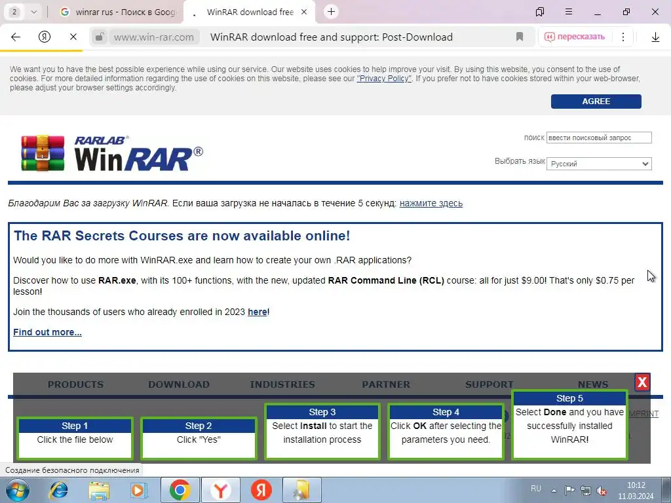Open the browser hamburger menu

click(x=569, y=12)
